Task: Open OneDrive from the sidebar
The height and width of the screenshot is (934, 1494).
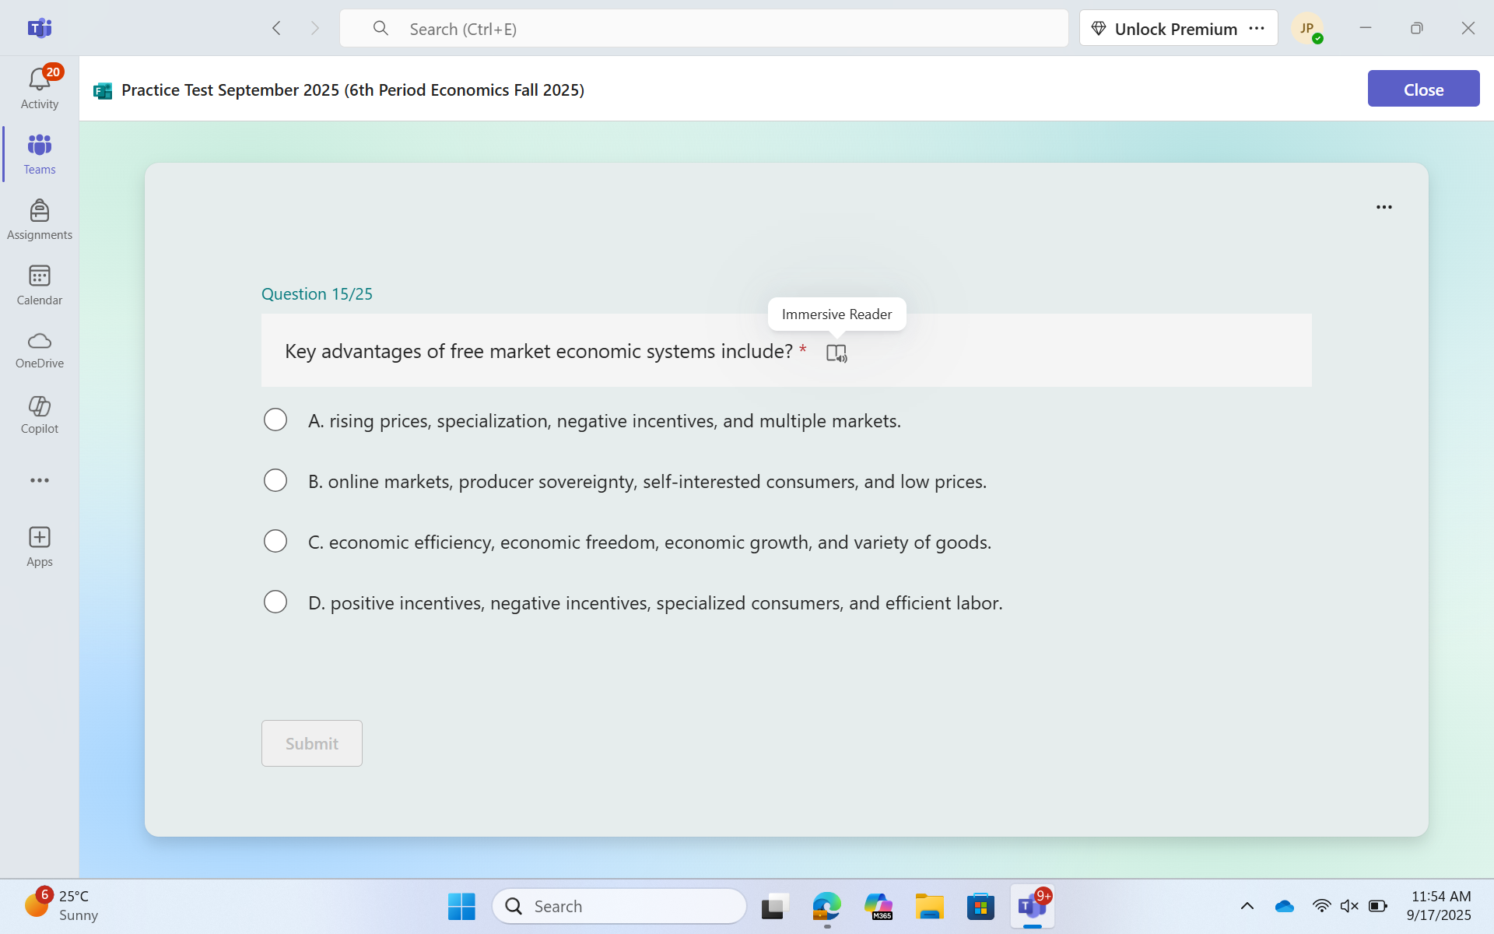Action: 39,349
